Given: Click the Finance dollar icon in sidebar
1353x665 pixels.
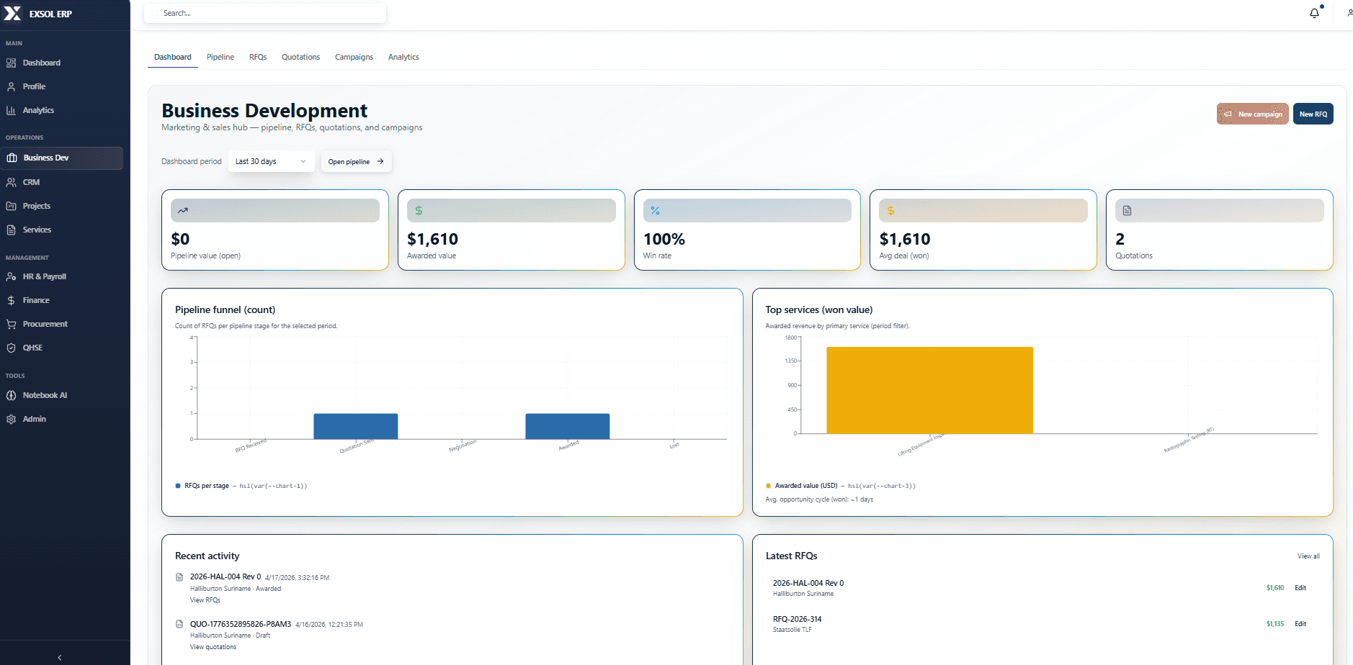Looking at the screenshot, I should pyautogui.click(x=11, y=300).
